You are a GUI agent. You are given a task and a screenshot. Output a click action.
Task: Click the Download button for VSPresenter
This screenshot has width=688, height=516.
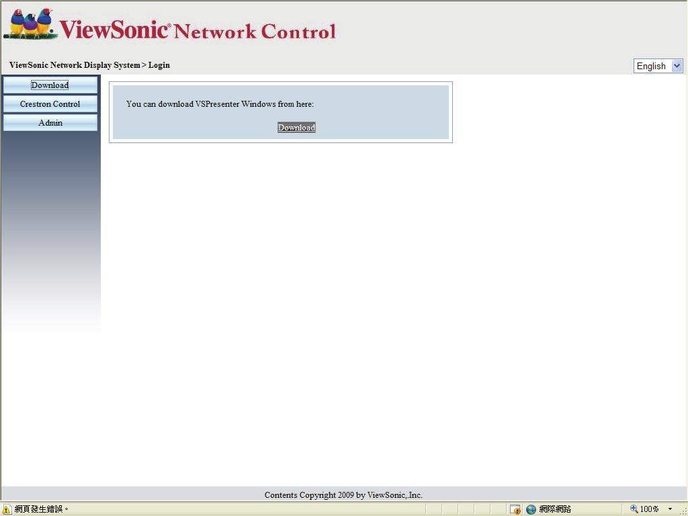tap(296, 127)
